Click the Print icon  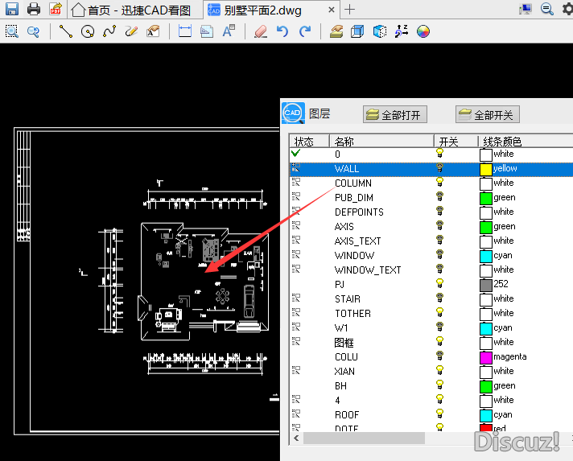(33, 10)
